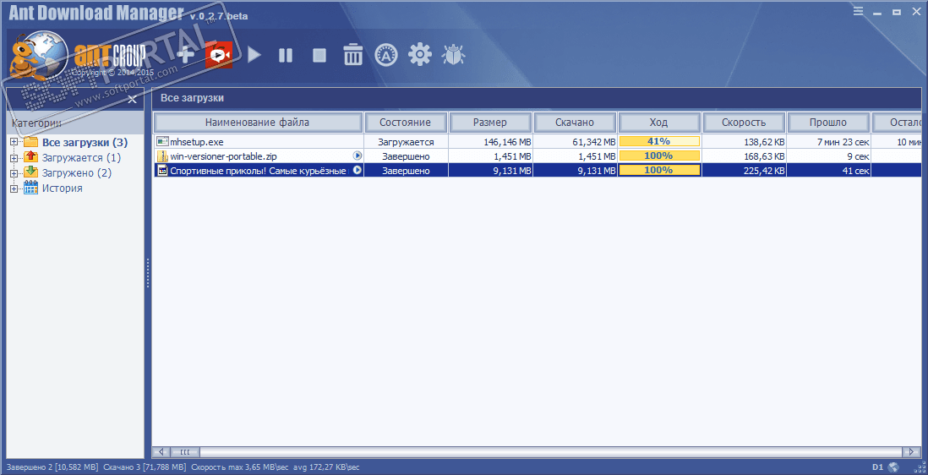Select Загружается (1) category
Image resolution: width=928 pixels, height=475 pixels.
click(x=81, y=158)
